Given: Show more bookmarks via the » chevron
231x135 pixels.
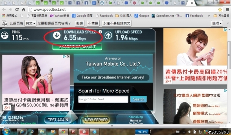Looking at the screenshot, I should tap(209, 16).
